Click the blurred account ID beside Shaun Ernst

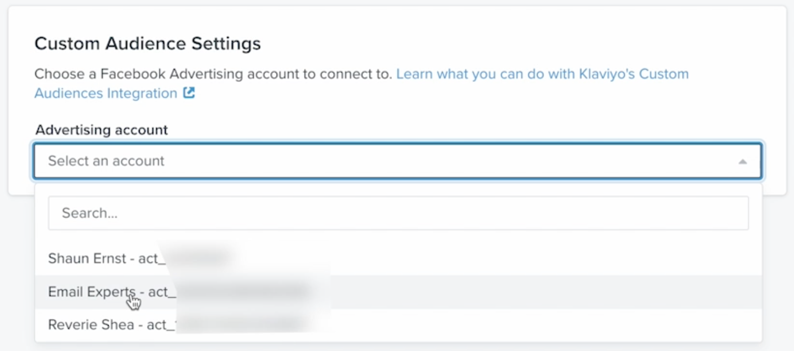coord(197,257)
